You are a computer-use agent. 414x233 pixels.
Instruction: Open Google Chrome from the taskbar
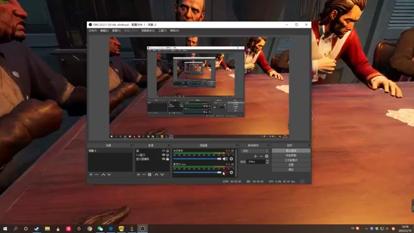click(x=90, y=229)
